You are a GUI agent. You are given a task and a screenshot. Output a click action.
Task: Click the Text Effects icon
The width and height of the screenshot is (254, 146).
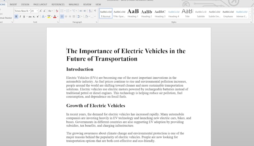tap(43, 16)
